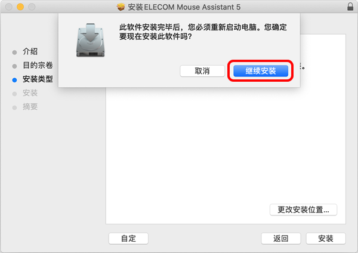Viewport: 358px width, 253px height.
Task: Click the lock icon in title bar
Action: 350,7
